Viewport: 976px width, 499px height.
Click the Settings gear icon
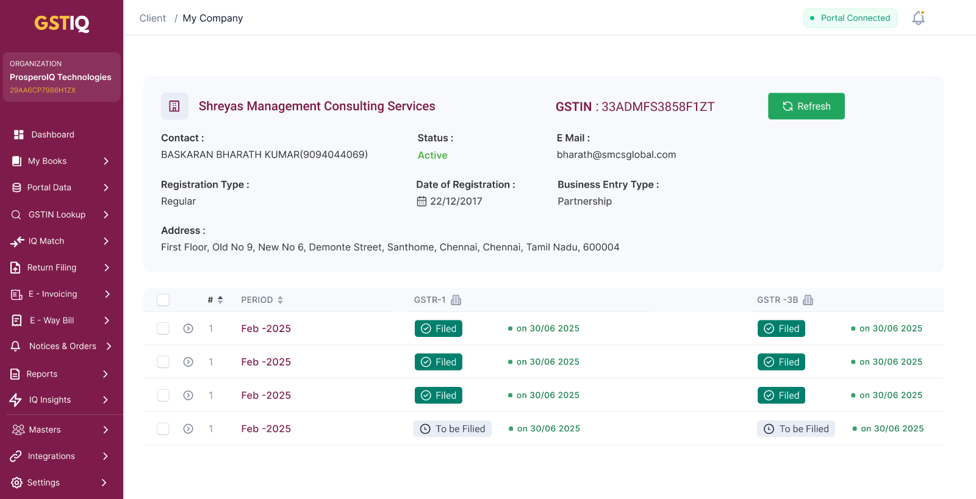[16, 483]
